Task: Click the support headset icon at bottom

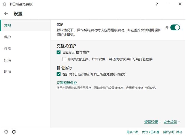Action: coord(14,132)
